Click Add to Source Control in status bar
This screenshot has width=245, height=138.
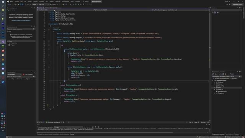[x=211, y=137]
